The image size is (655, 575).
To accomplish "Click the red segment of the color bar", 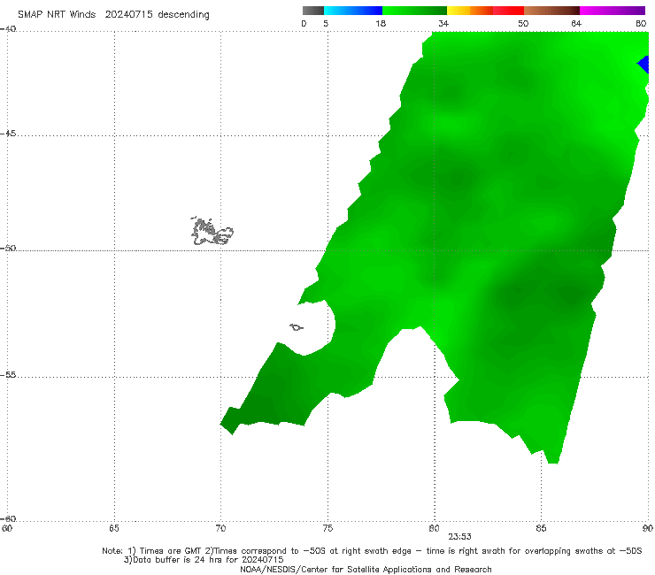I will pyautogui.click(x=508, y=11).
